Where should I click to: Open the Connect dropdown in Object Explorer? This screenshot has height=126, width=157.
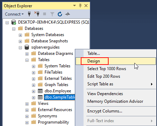[x=14, y=14]
